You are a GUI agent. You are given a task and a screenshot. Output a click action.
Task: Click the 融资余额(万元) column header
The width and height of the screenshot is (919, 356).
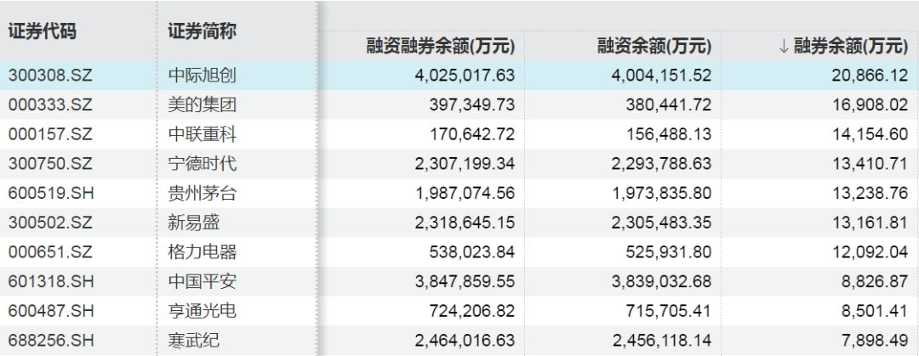[654, 46]
